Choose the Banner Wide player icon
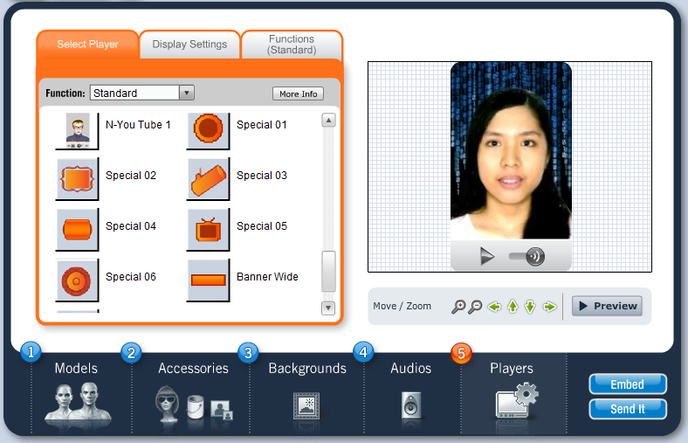 point(209,280)
